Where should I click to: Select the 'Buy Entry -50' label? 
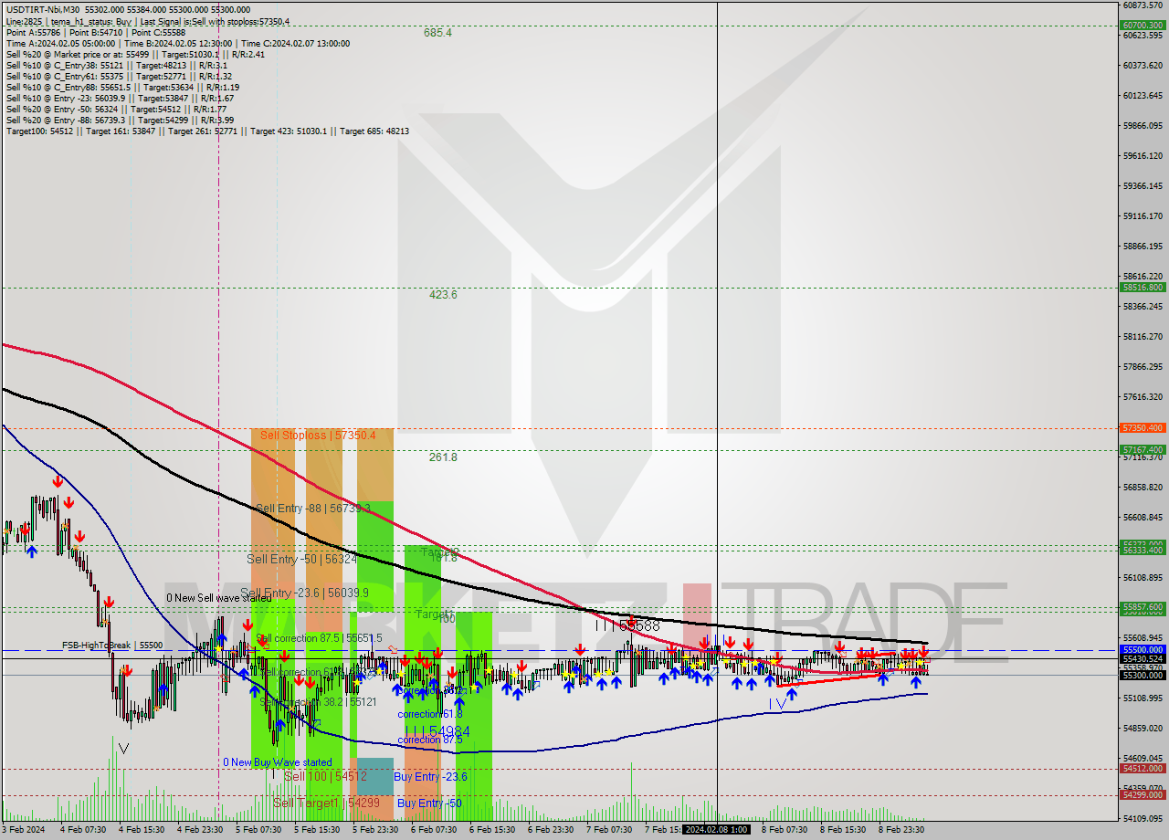(x=429, y=803)
